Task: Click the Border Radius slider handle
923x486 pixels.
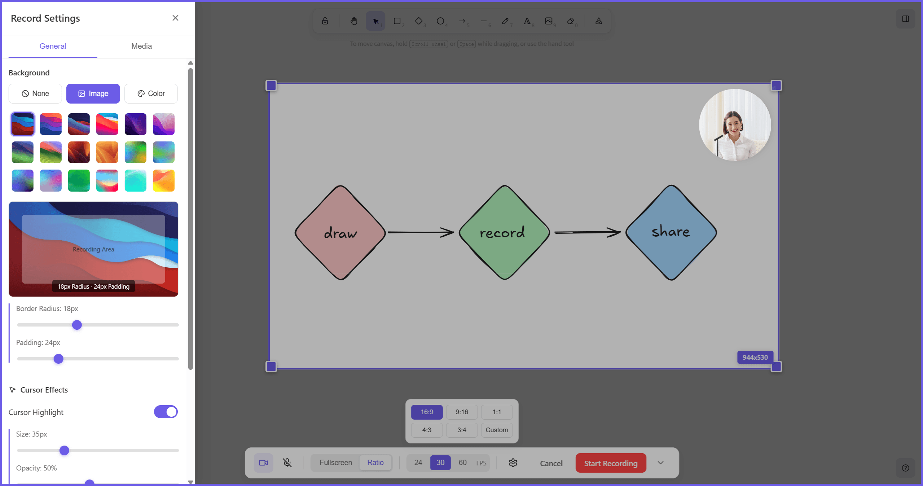Action: click(x=77, y=325)
